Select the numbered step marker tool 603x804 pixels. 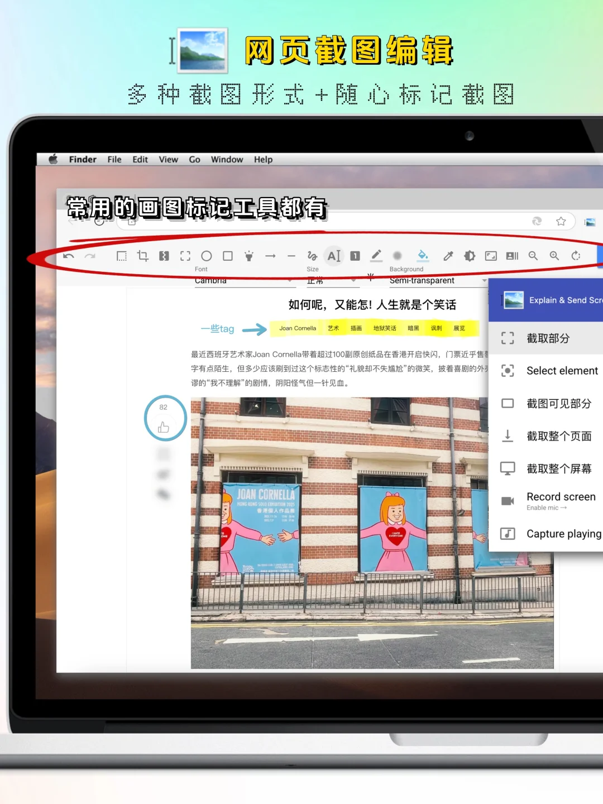354,256
